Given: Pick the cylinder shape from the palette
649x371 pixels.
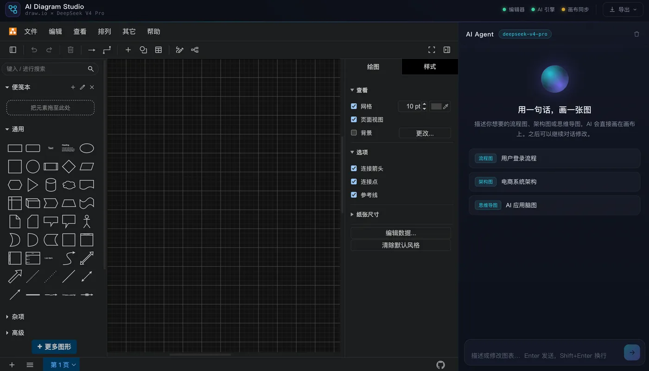Looking at the screenshot, I should [x=51, y=185].
